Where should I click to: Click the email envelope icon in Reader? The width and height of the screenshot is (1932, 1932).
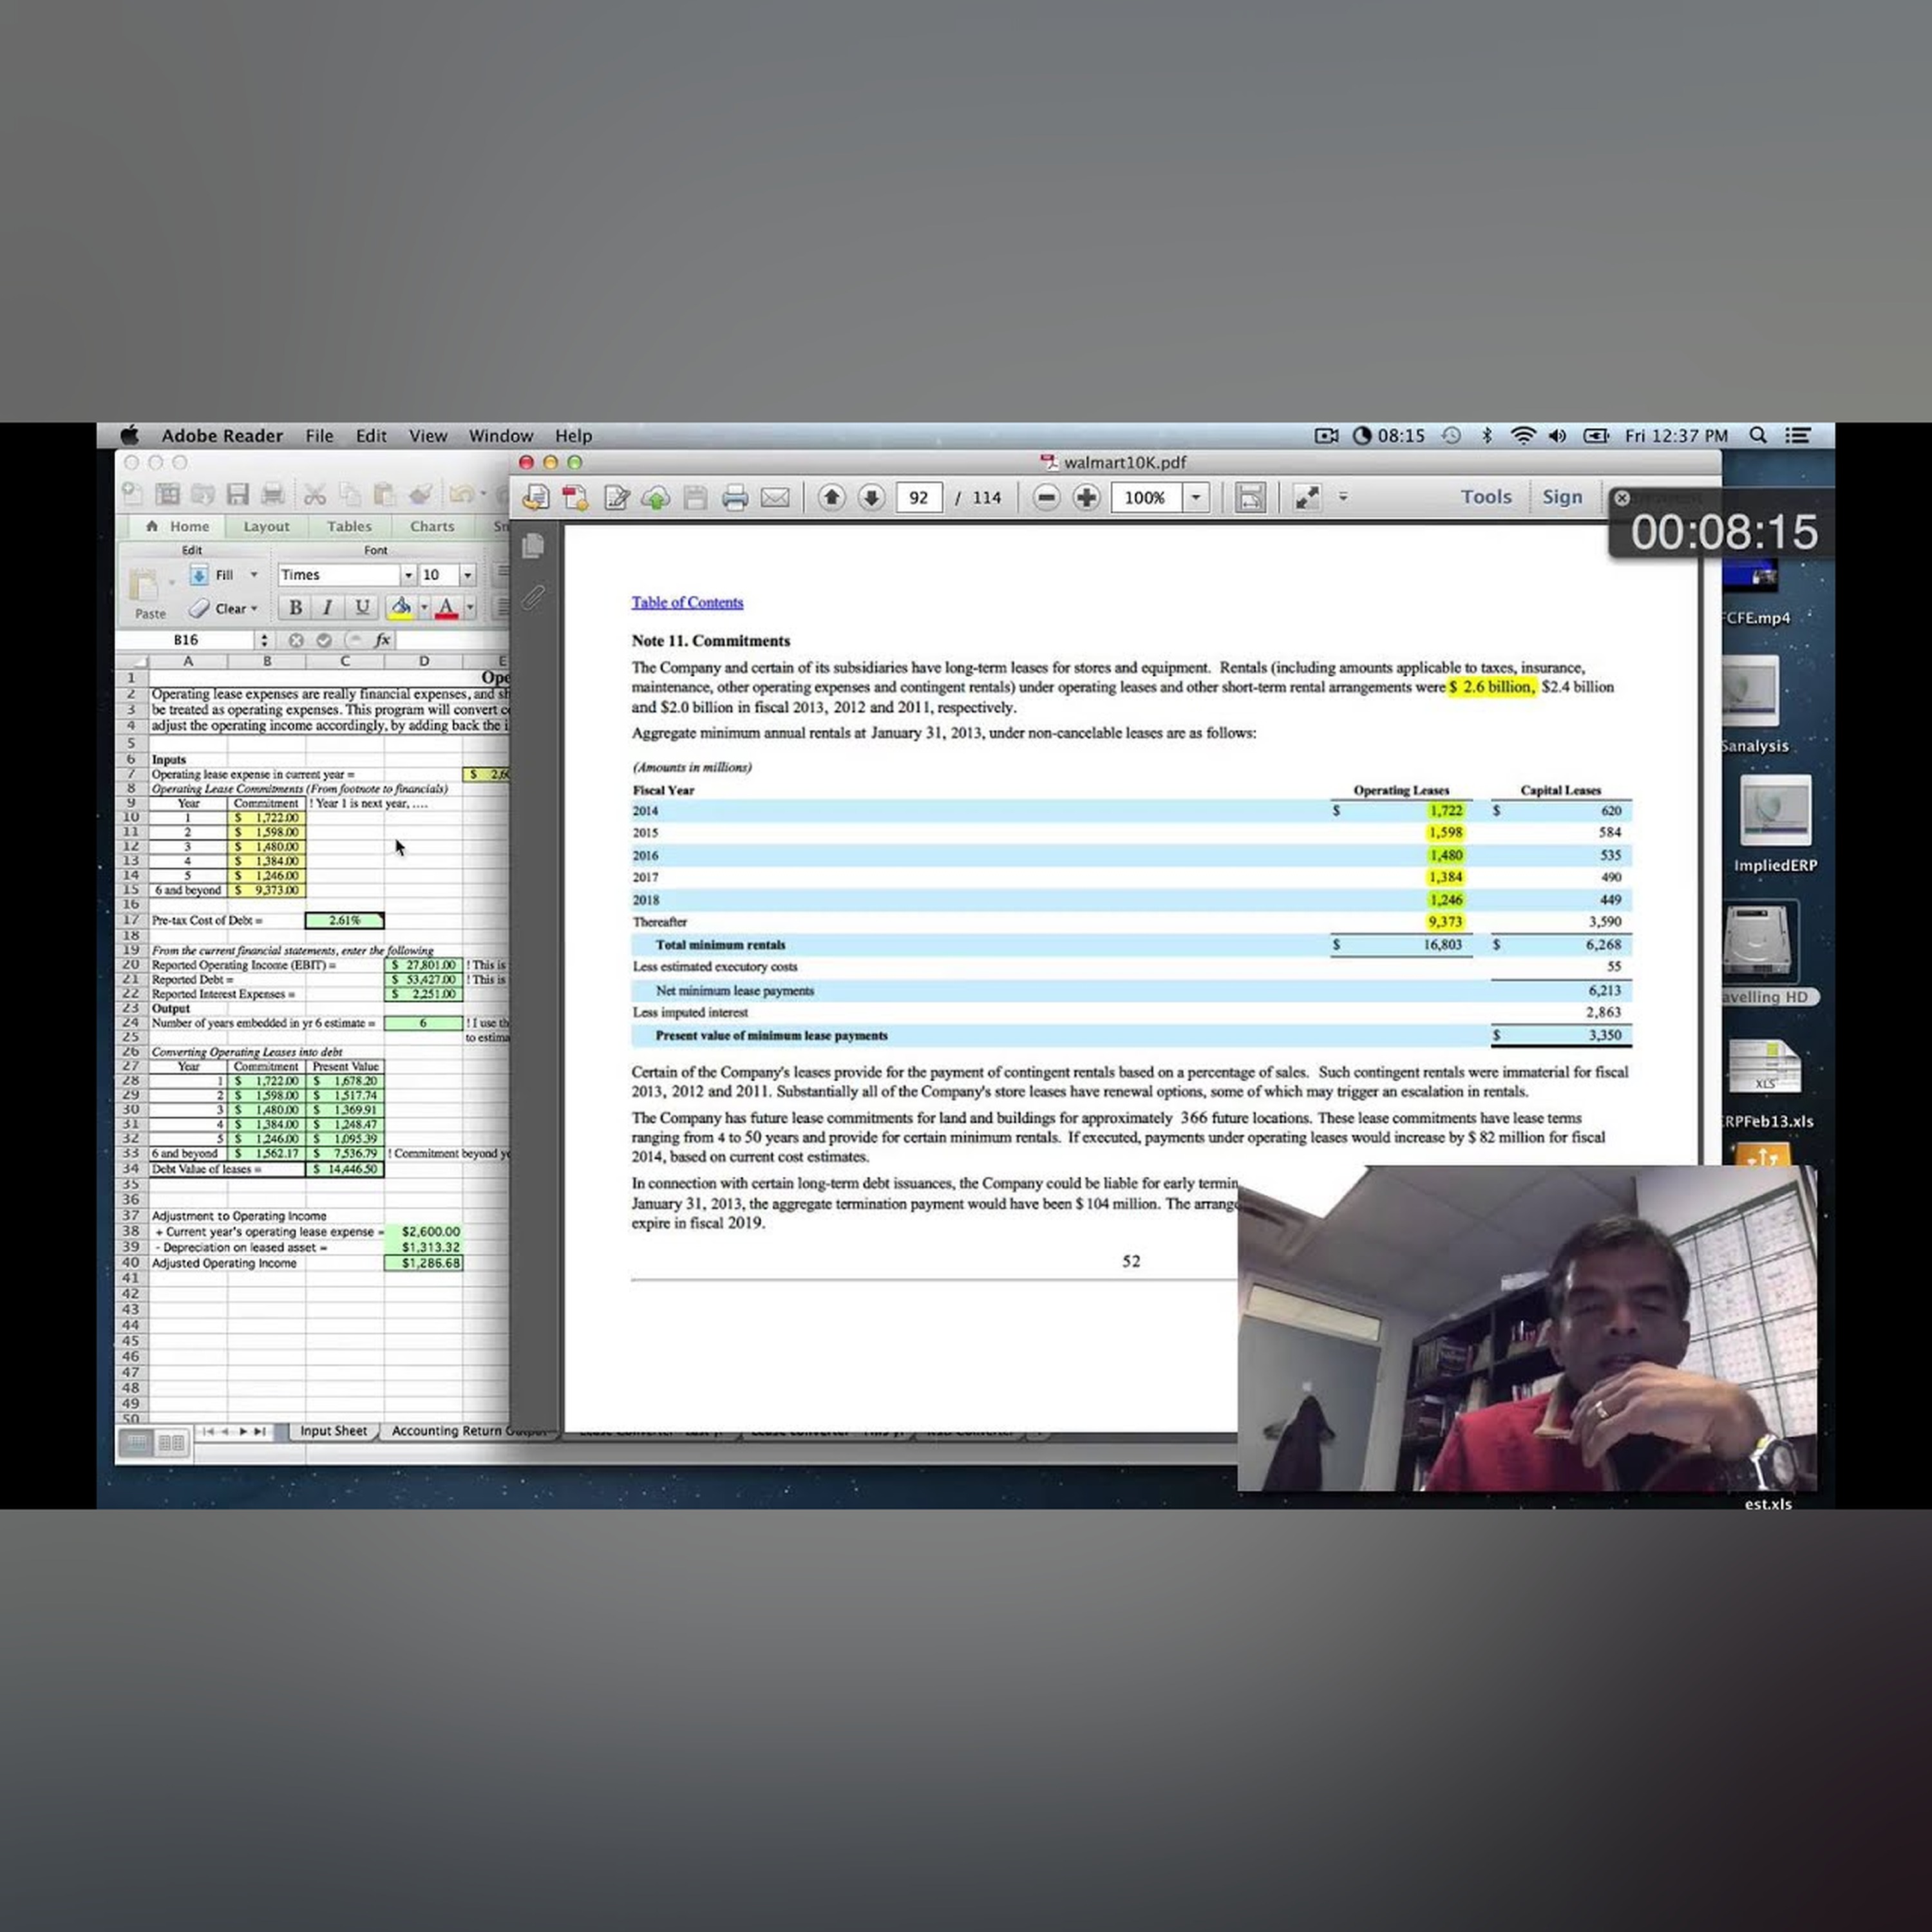775,497
